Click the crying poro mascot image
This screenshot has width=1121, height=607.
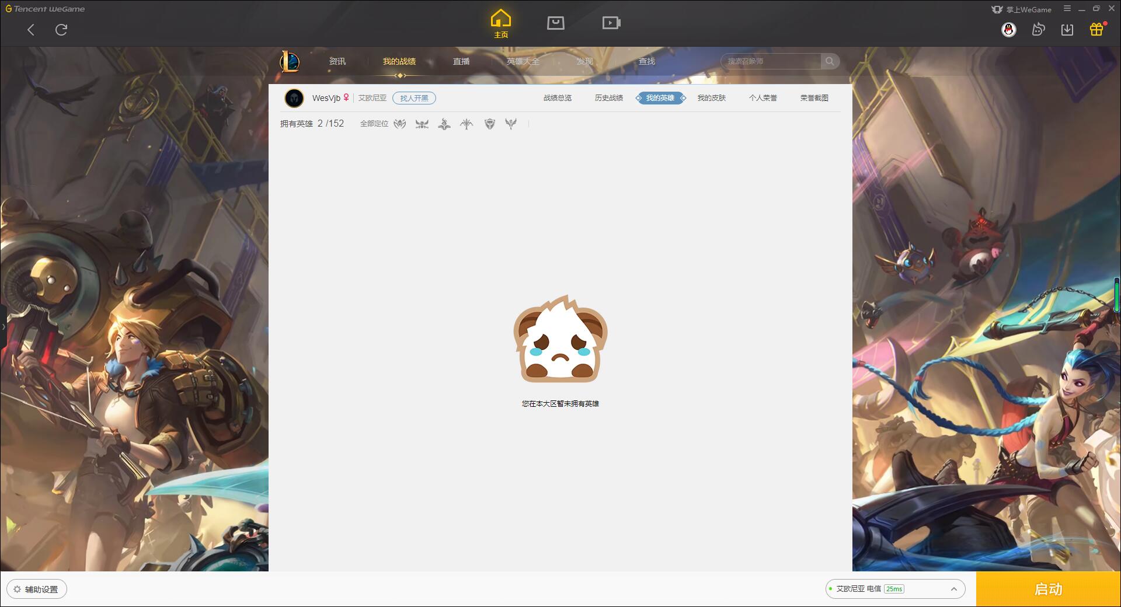(560, 339)
